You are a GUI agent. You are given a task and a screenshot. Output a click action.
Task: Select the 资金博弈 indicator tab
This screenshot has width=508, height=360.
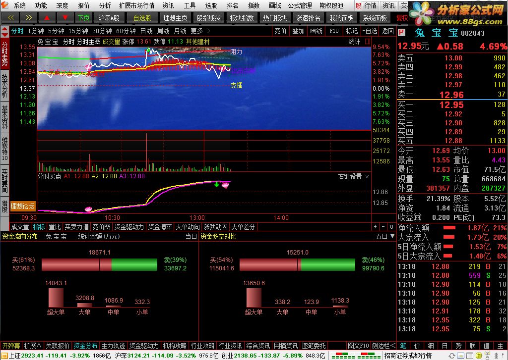(160, 227)
